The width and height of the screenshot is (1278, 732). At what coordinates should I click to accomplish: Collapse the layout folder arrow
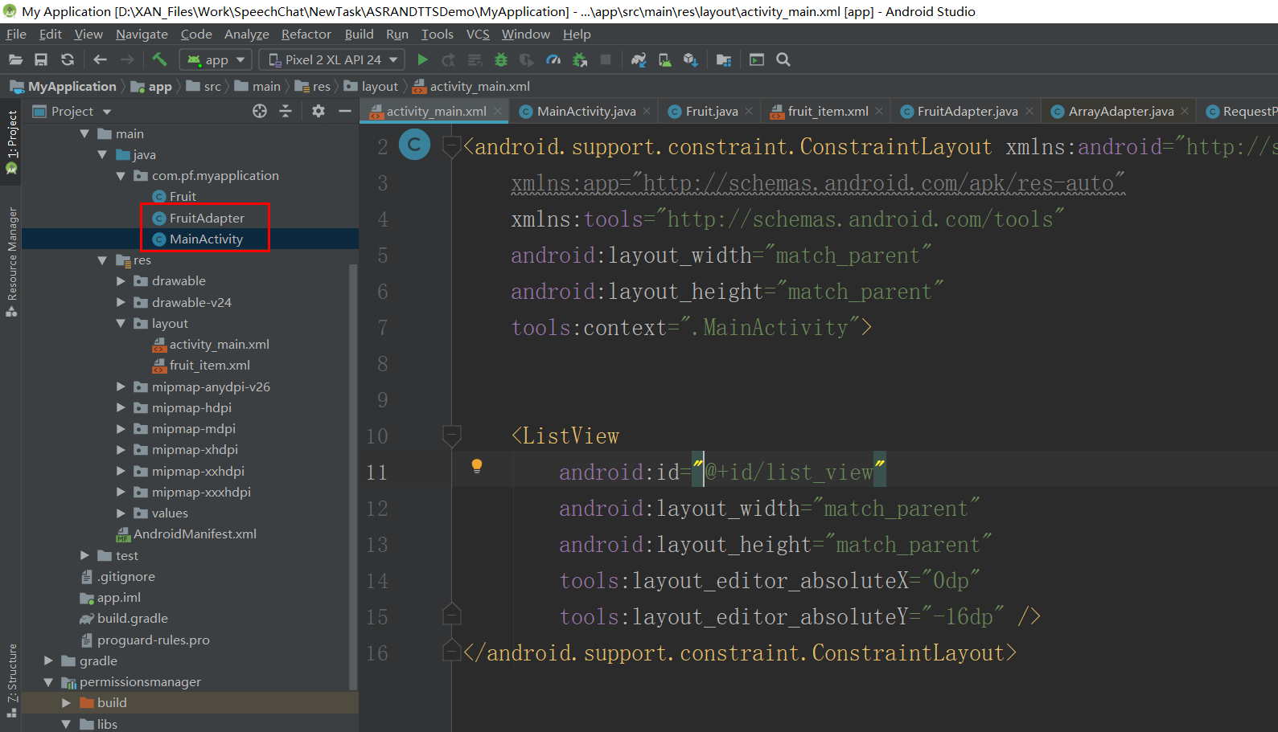[121, 323]
